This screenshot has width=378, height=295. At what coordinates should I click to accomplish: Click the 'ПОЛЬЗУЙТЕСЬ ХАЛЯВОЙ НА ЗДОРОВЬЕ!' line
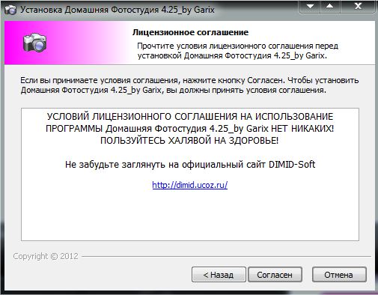(x=189, y=141)
